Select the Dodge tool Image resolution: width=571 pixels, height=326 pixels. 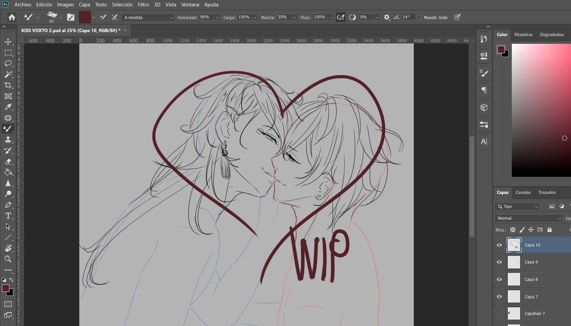point(8,194)
